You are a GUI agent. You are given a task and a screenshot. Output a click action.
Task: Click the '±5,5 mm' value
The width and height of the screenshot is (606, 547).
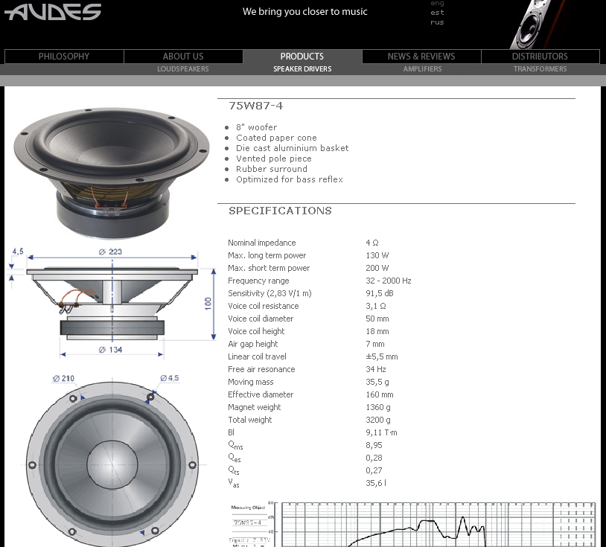pyautogui.click(x=382, y=356)
